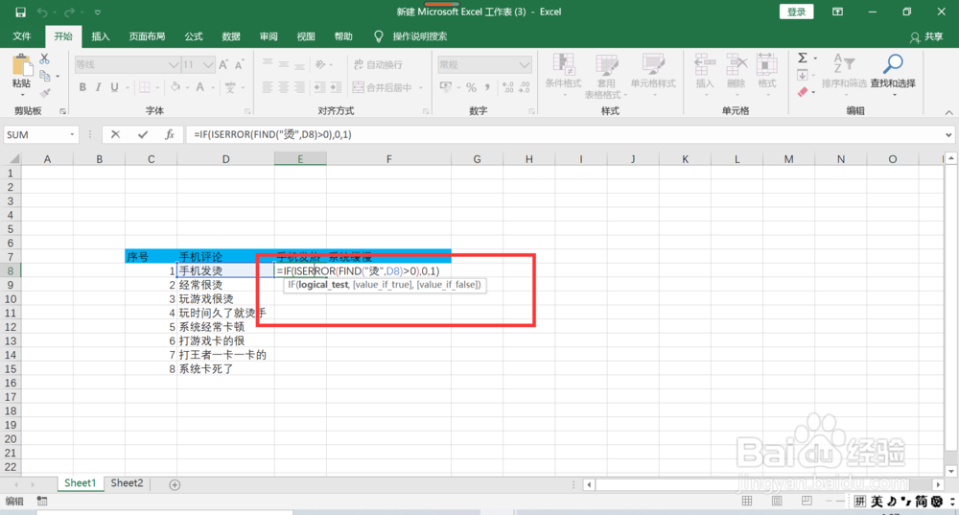
Task: Open font name dropdown
Action: [x=173, y=65]
